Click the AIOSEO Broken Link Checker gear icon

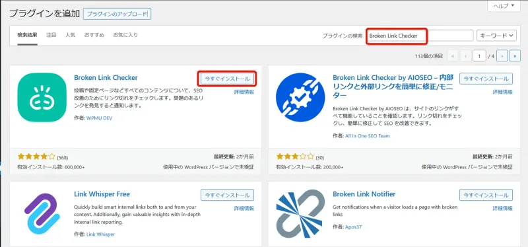click(x=300, y=97)
